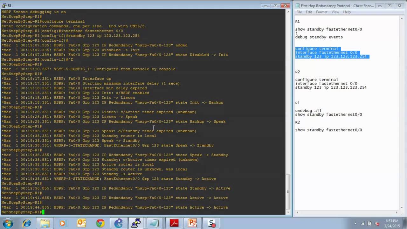
Task: Open Windows Media Player taskbar icon
Action: click(62, 223)
